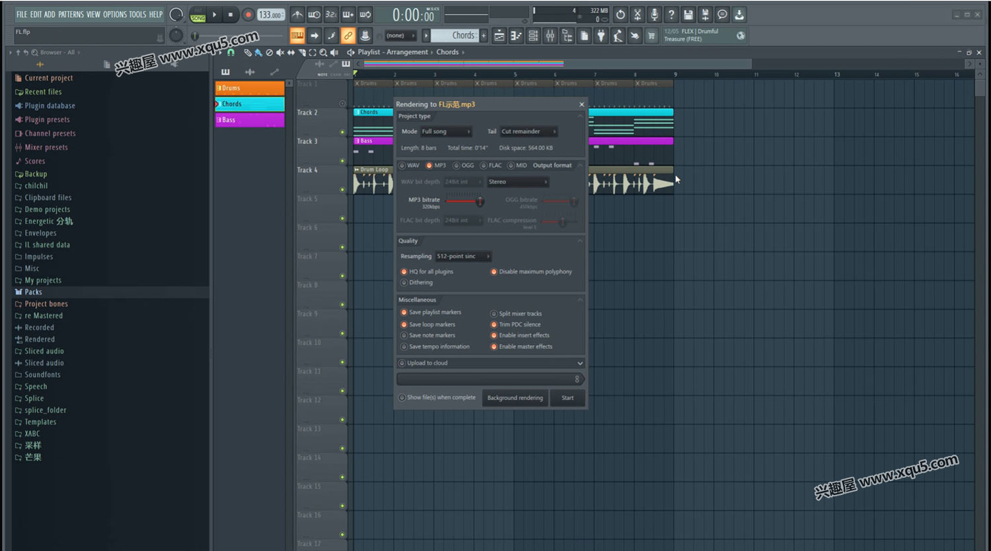The height and width of the screenshot is (551, 991).
Task: Open the plugin picker plug icon
Action: point(601,36)
